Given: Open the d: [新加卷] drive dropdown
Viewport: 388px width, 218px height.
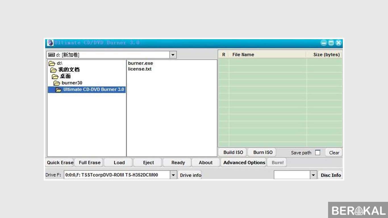Looking at the screenshot, I should pyautogui.click(x=173, y=55).
